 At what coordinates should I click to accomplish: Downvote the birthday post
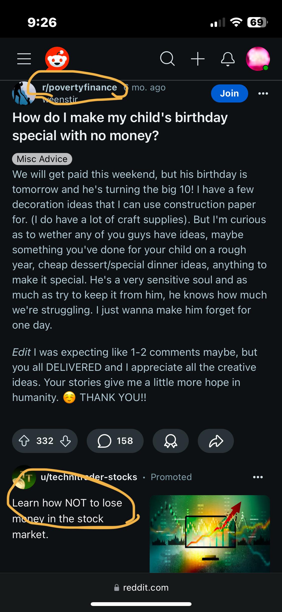65,441
